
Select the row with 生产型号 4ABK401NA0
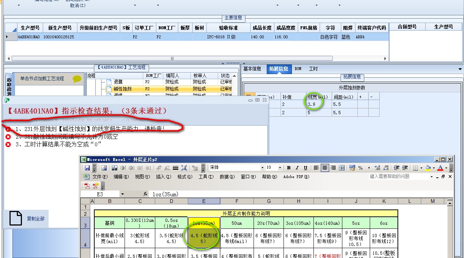pos(196,37)
